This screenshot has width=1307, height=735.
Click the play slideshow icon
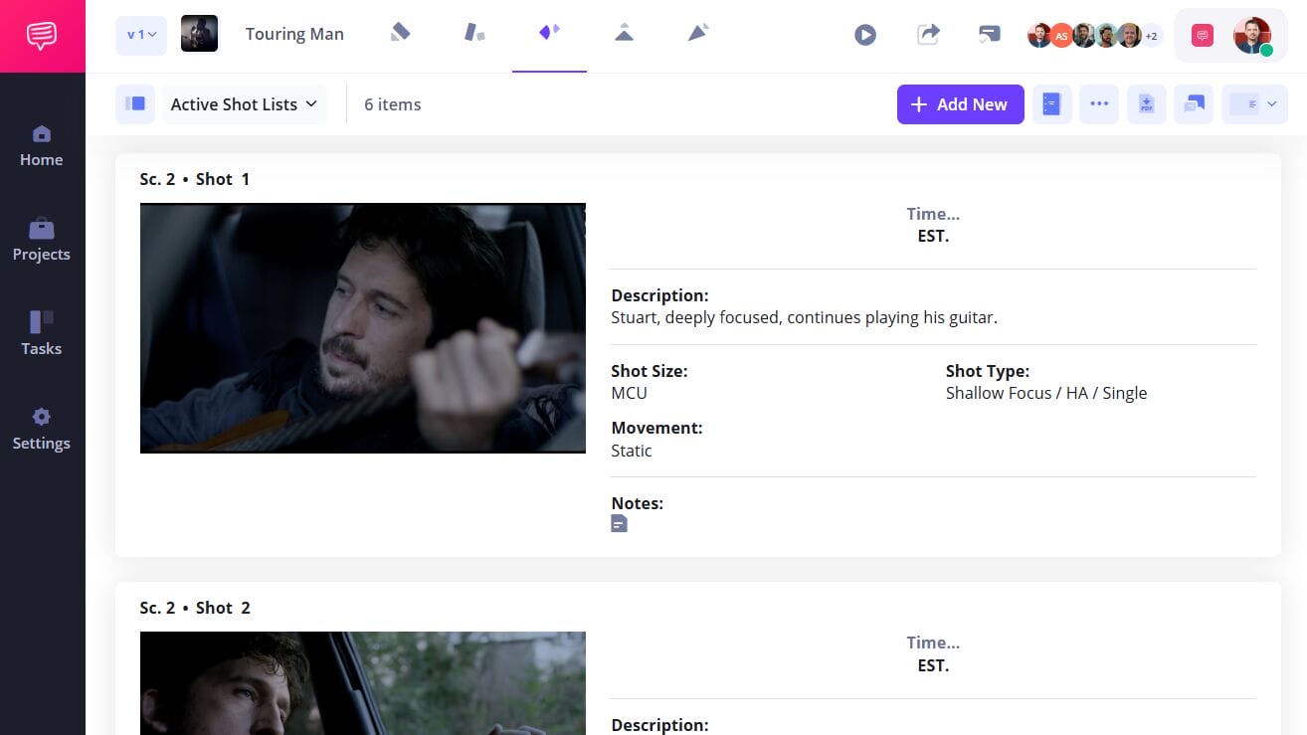click(x=865, y=35)
